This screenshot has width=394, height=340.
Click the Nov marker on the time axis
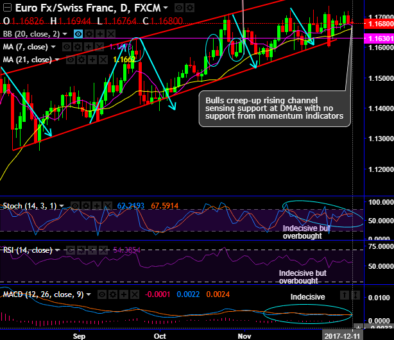(x=244, y=336)
